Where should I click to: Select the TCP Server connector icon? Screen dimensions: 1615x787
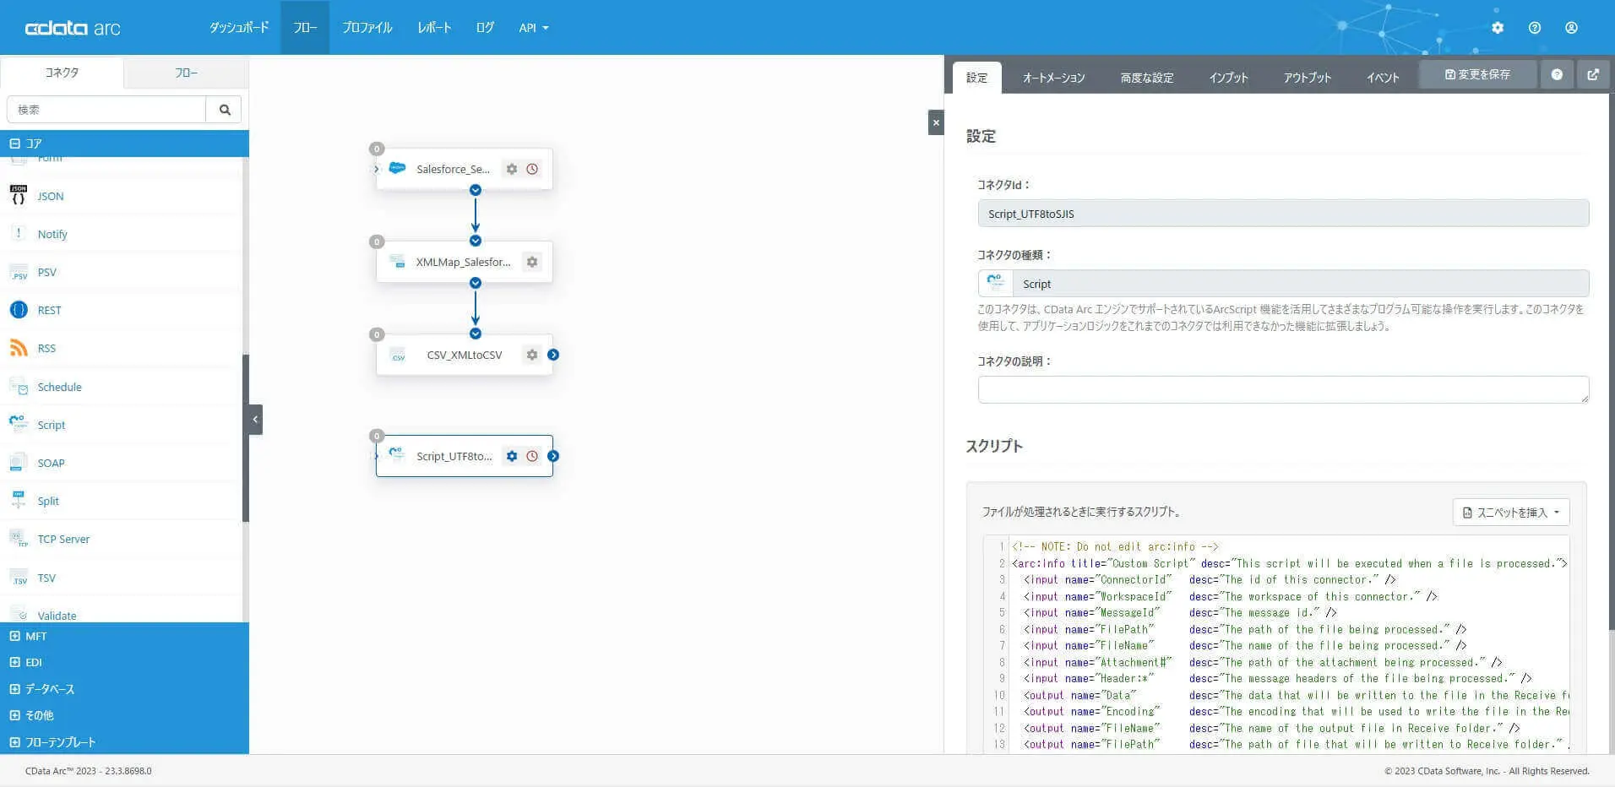click(x=19, y=539)
